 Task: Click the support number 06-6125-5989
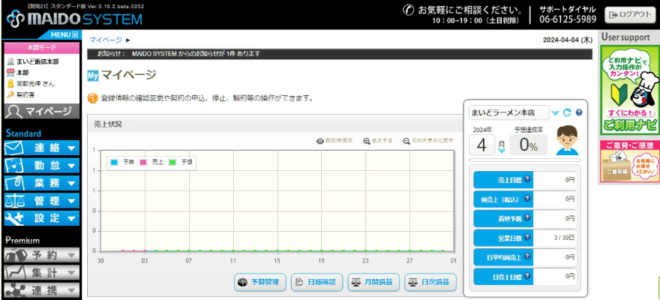click(x=568, y=19)
